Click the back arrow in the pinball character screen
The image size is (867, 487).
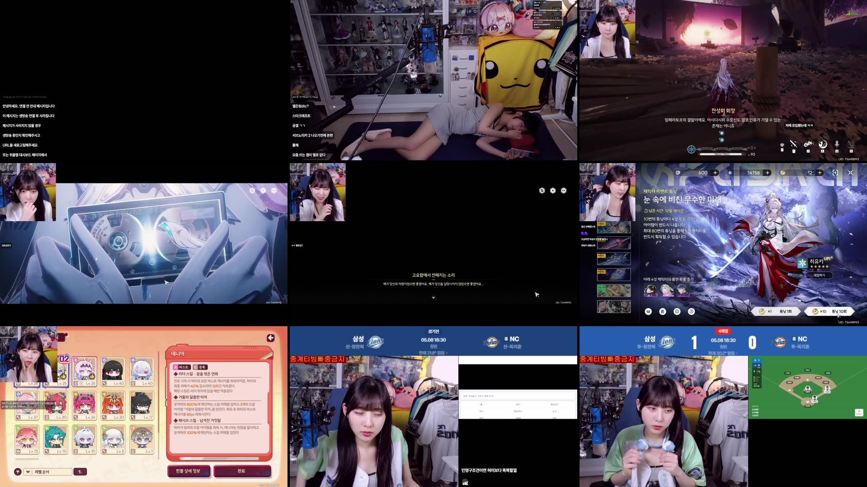point(271,338)
